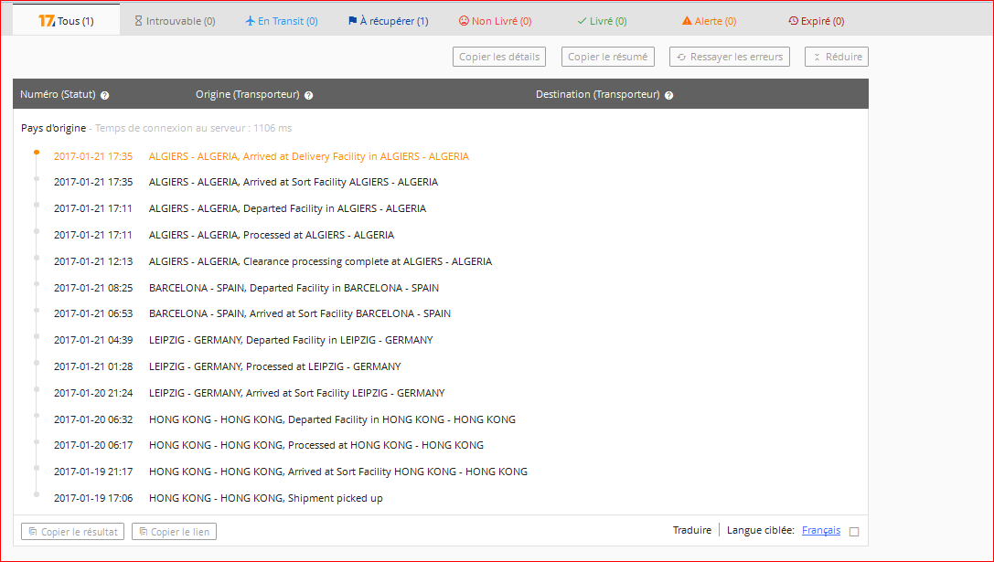
Task: Switch to the Expiré (0) tab
Action: click(x=816, y=21)
